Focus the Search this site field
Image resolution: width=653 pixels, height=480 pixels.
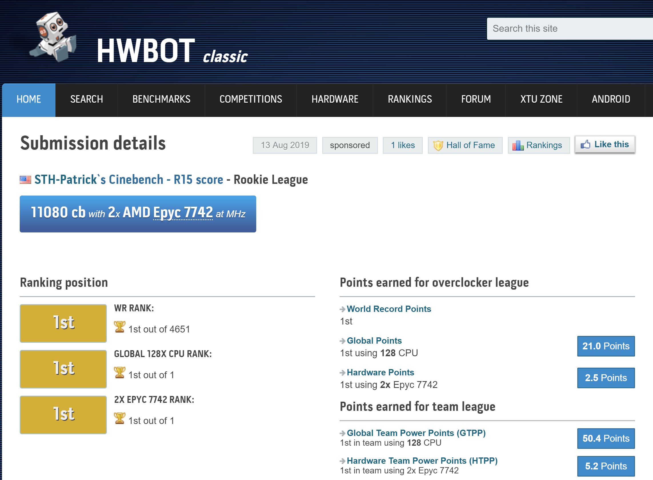point(569,29)
